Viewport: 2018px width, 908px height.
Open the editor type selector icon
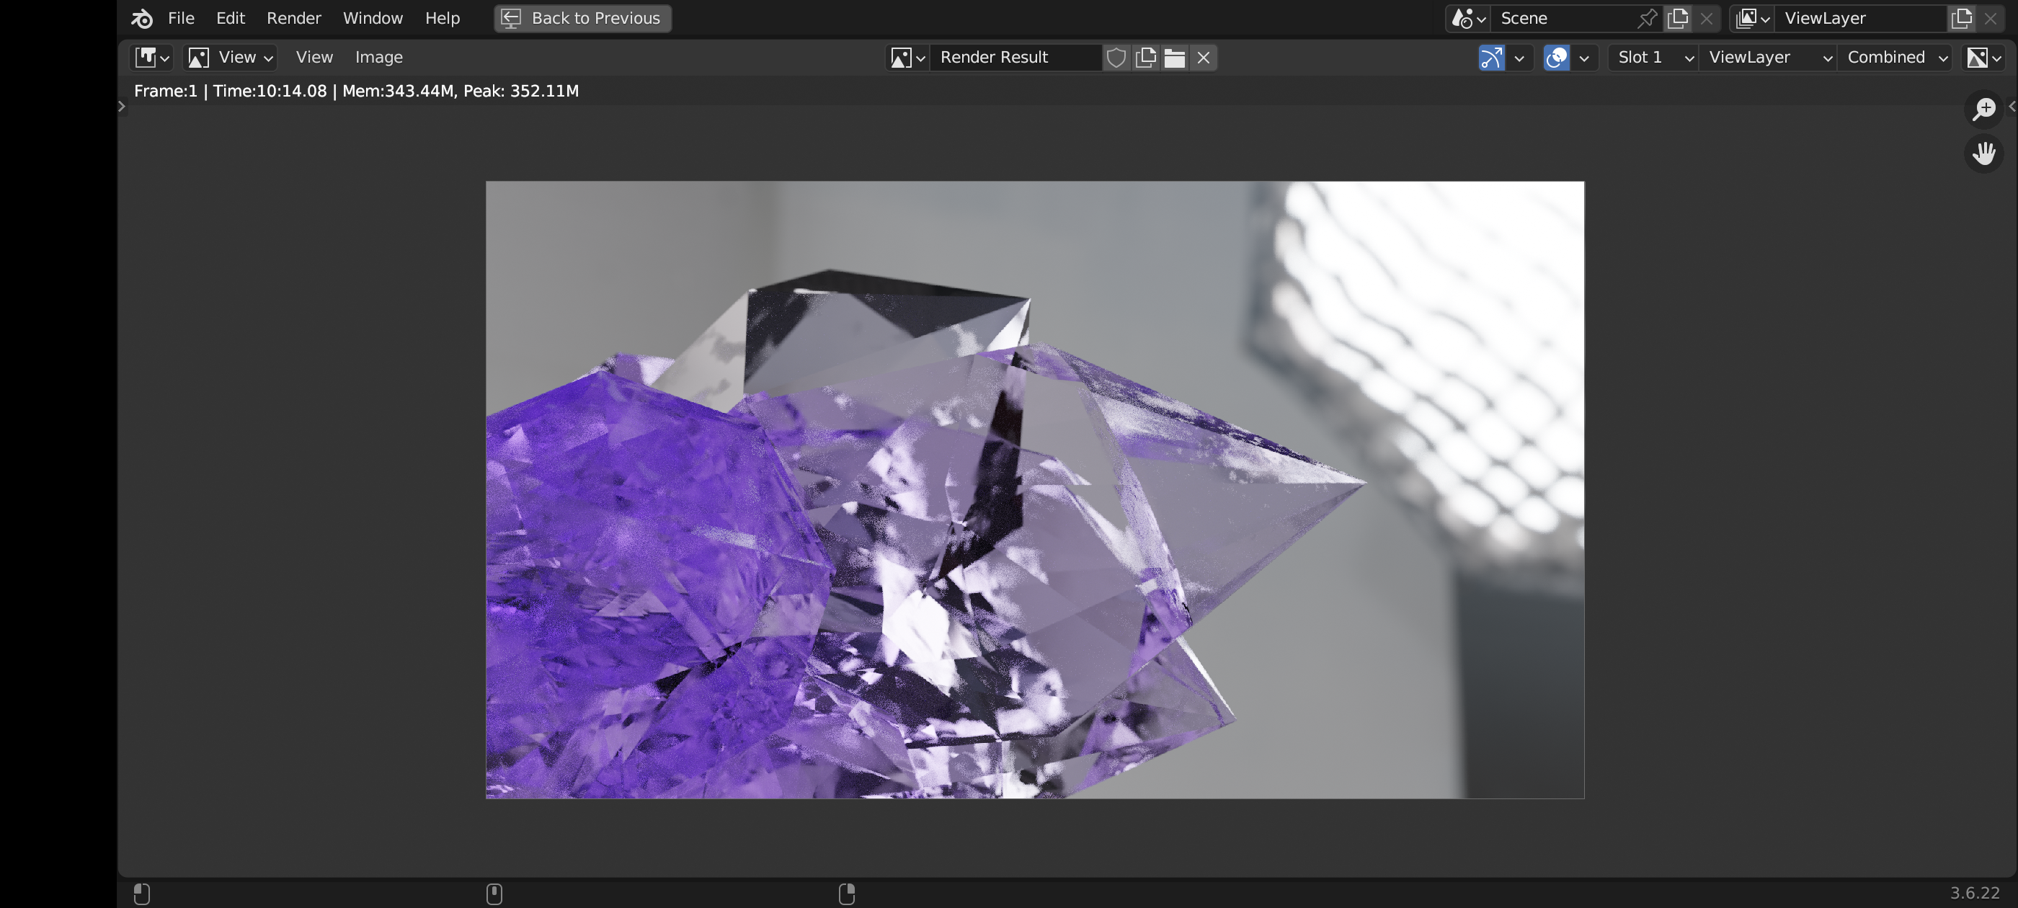[152, 57]
